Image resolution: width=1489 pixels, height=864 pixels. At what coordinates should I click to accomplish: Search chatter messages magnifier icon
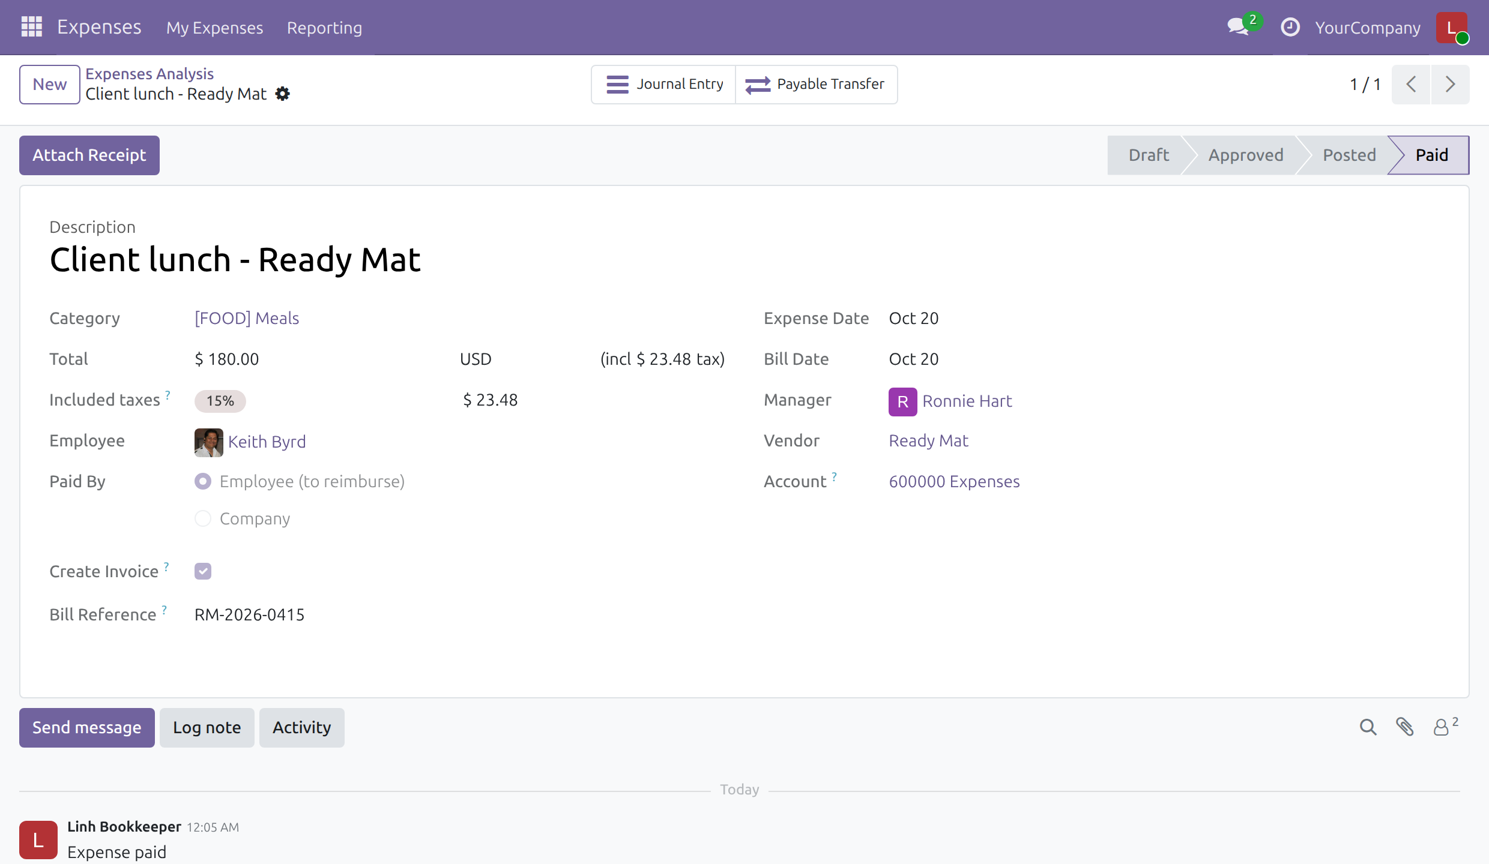[1368, 727]
